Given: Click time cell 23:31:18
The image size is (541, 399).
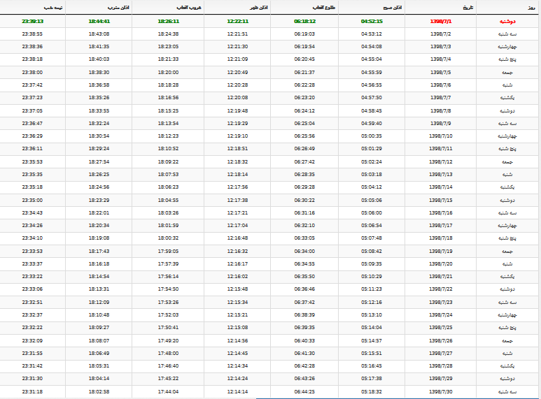Looking at the screenshot, I should [32, 392].
